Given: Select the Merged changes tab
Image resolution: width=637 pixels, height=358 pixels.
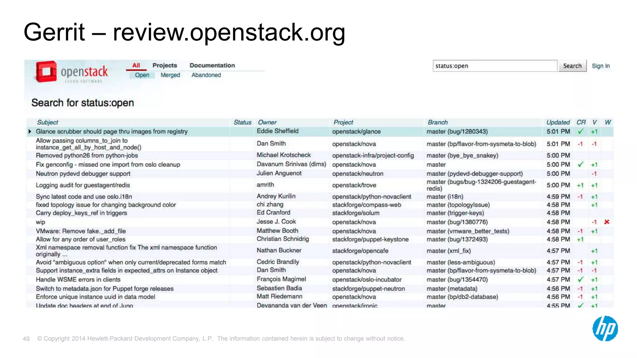Looking at the screenshot, I should (x=170, y=75).
